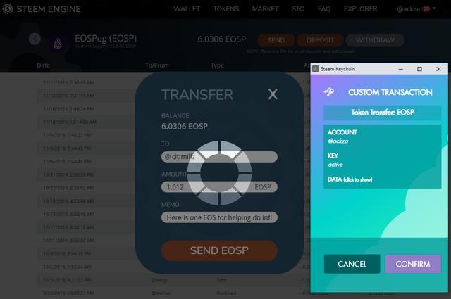Click the MEMO input field
Image resolution: width=451 pixels, height=299 pixels.
[219, 217]
